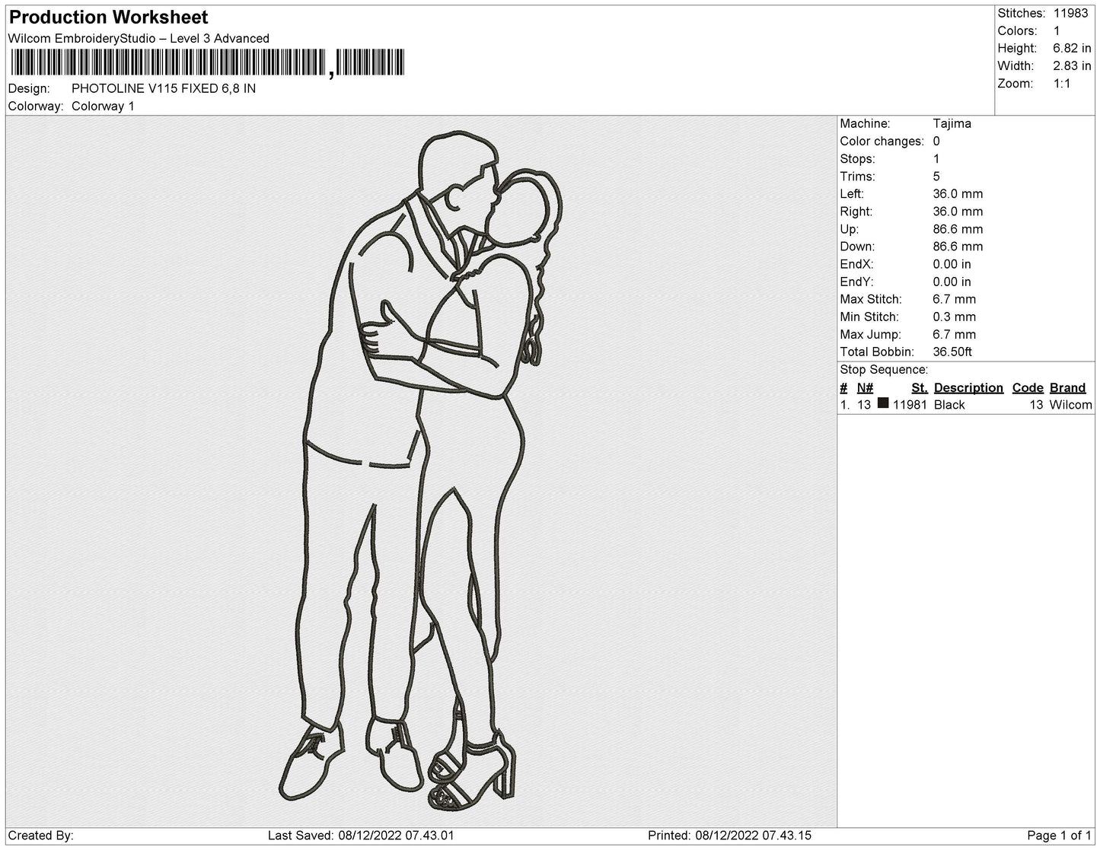Click the black color swatch in Stop Sequence
Viewport: 1100px width, 850px height.
click(x=883, y=404)
